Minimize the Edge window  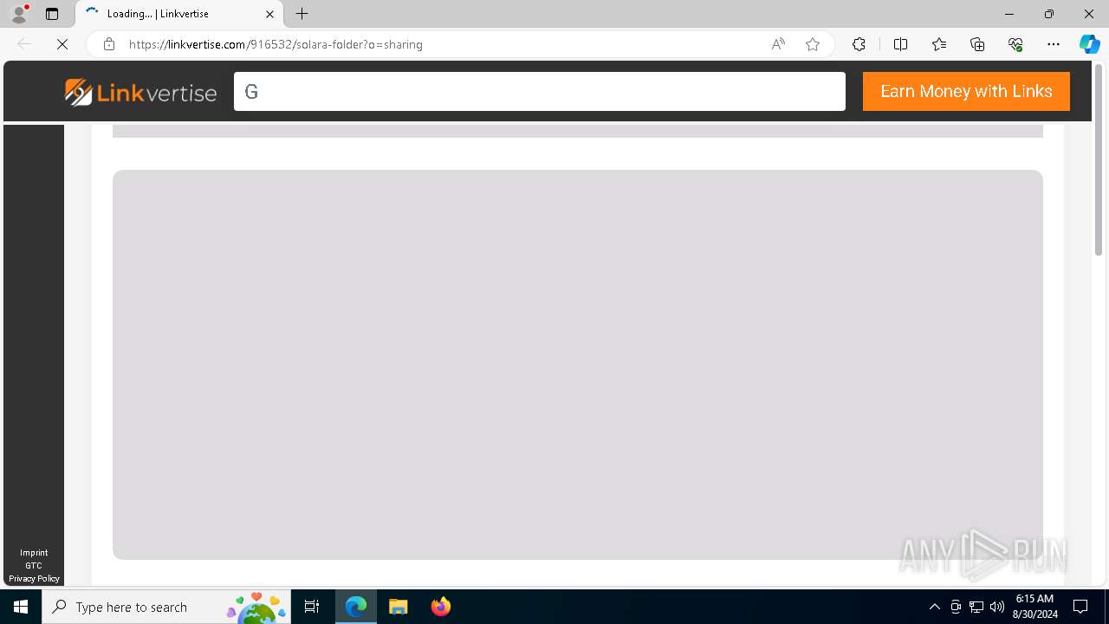pyautogui.click(x=1008, y=14)
